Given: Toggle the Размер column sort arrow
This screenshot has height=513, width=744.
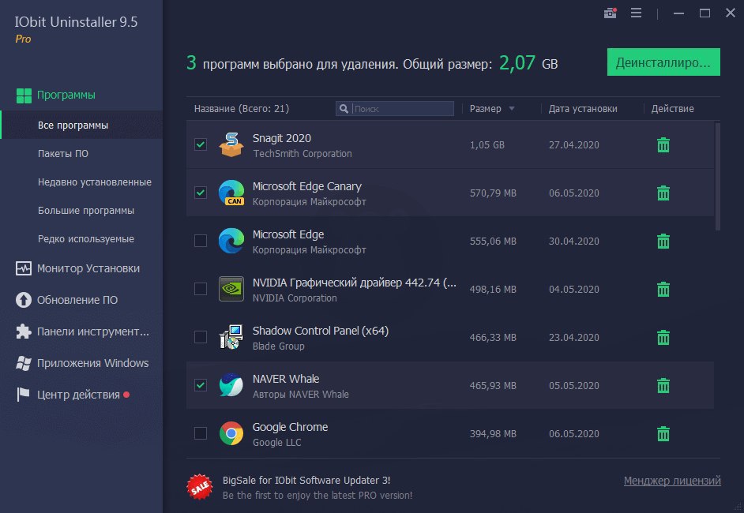Looking at the screenshot, I should pos(512,109).
